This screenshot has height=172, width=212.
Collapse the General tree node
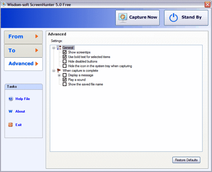pos(54,48)
